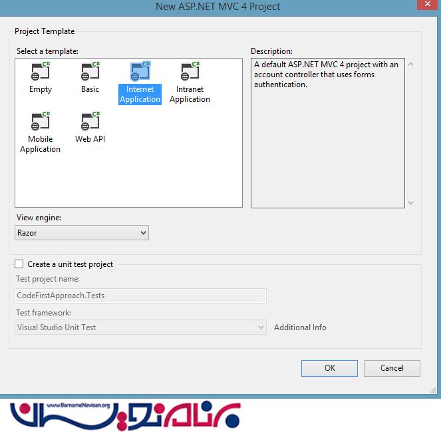Choose the Intranet Application template icon
This screenshot has height=432, width=441.
click(190, 71)
